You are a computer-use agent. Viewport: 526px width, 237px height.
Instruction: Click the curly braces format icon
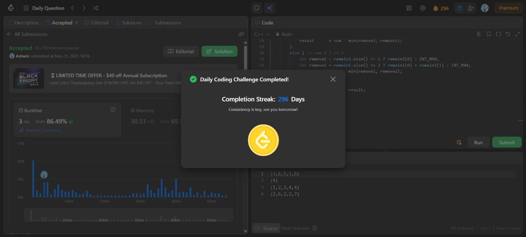tap(498, 34)
